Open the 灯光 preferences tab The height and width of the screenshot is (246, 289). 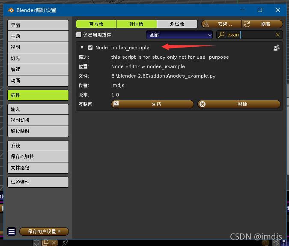(38, 59)
